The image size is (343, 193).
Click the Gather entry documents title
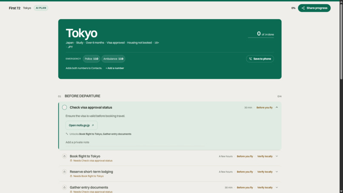point(89,187)
